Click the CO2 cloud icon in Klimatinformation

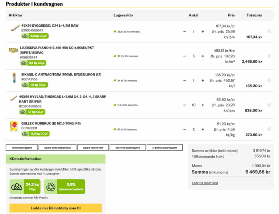click(x=17, y=187)
